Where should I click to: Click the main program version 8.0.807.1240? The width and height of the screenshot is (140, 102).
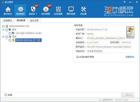coord(122,100)
